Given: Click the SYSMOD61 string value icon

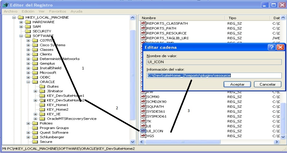Looking at the screenshot, I should point(143,116).
